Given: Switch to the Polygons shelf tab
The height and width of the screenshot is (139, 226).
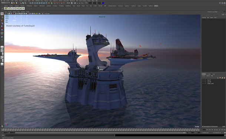Looking at the screenshot, I should pyautogui.click(x=22, y=6).
